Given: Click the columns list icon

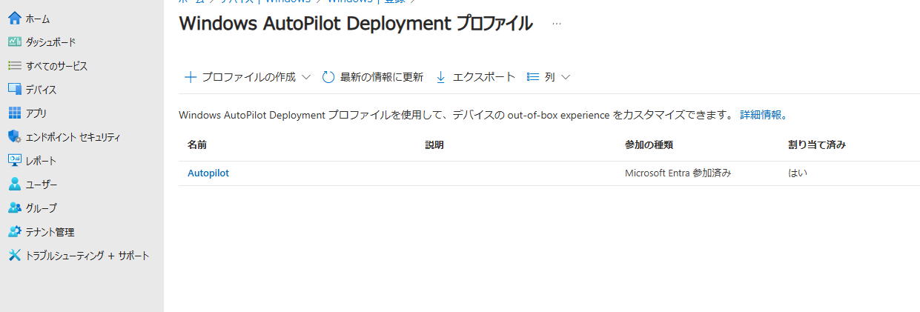Looking at the screenshot, I should pos(532,77).
